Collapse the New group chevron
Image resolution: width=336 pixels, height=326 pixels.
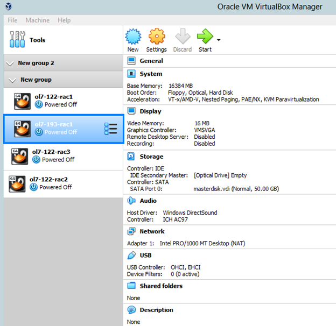12,80
